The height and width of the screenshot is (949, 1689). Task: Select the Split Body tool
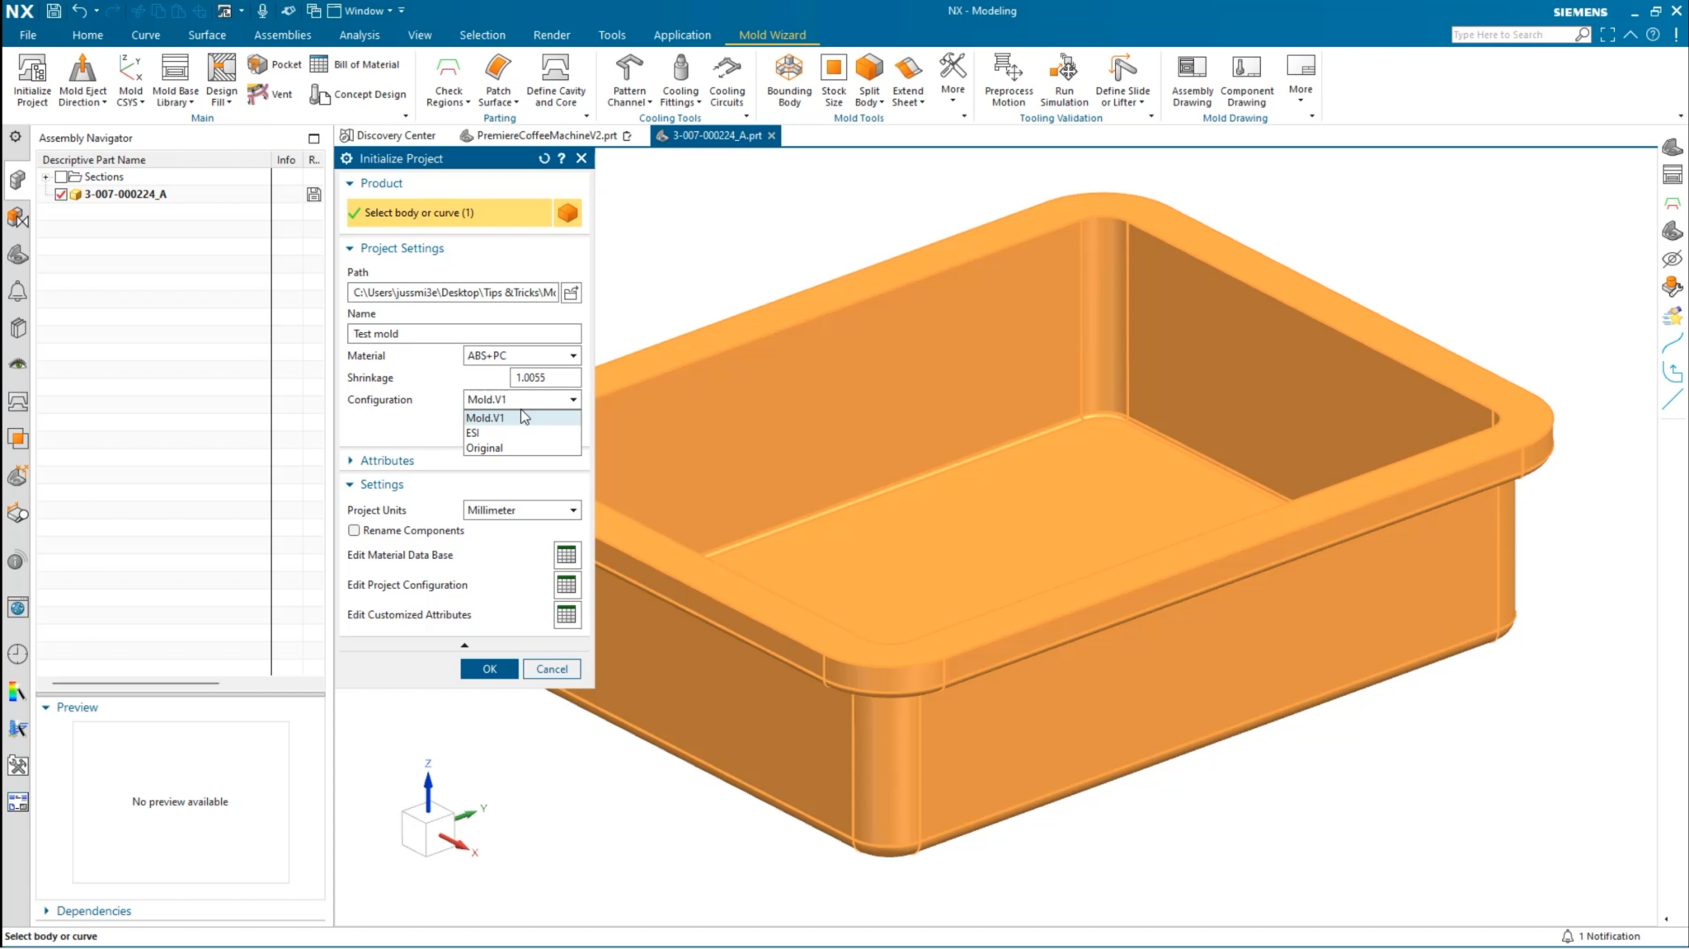[x=868, y=78]
